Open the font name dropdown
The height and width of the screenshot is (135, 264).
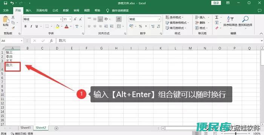tap(61, 19)
